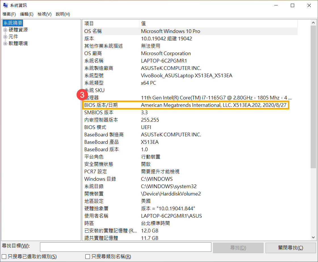Viewport: 318px width, 262px height.
Task: Expand the 元件 tree node
Action: [5, 37]
